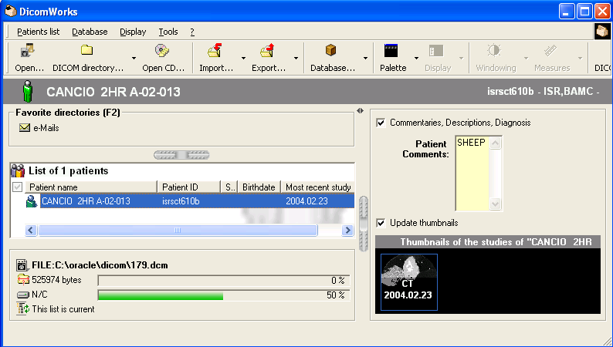Select the CT 2004.02.23 study thumbnail
The width and height of the screenshot is (613, 347).
(x=409, y=281)
